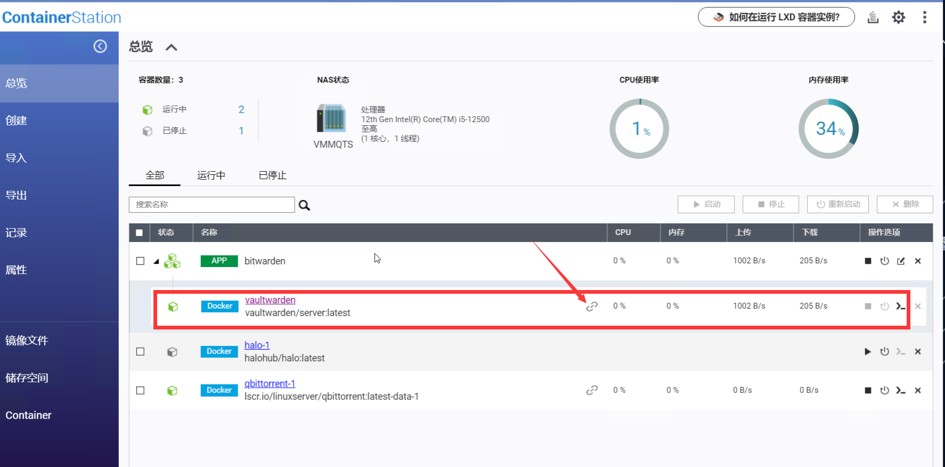Image resolution: width=945 pixels, height=467 pixels.
Task: Click the VMMQTS NAS device icon
Action: [x=331, y=118]
